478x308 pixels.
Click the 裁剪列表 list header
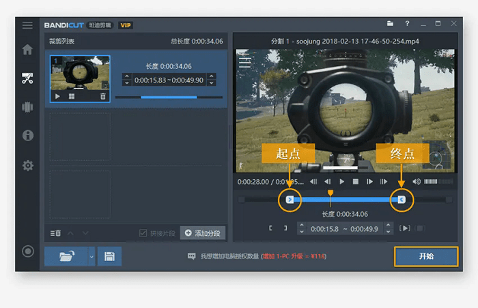62,42
